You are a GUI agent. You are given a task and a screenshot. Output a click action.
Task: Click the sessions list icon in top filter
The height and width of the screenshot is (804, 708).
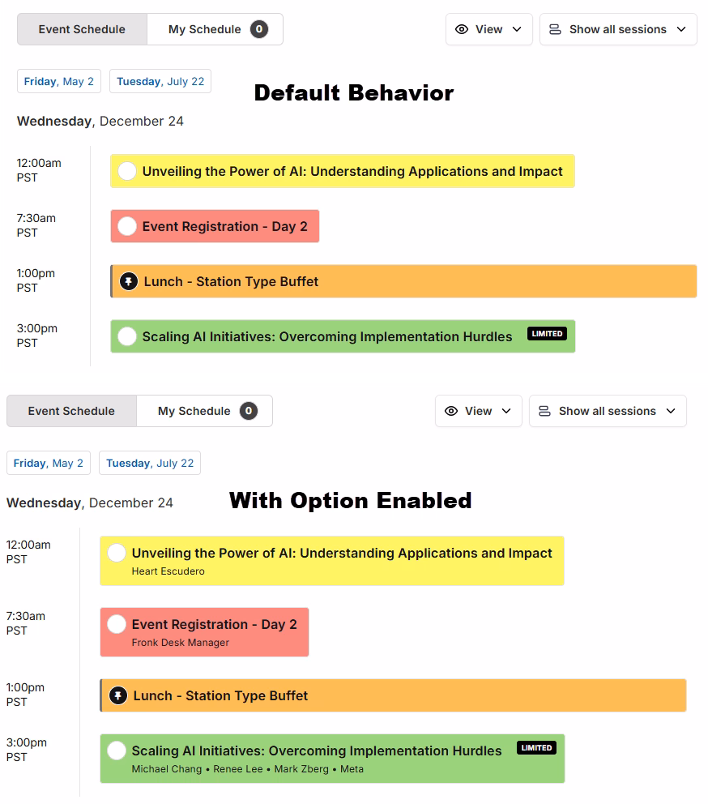tap(555, 29)
